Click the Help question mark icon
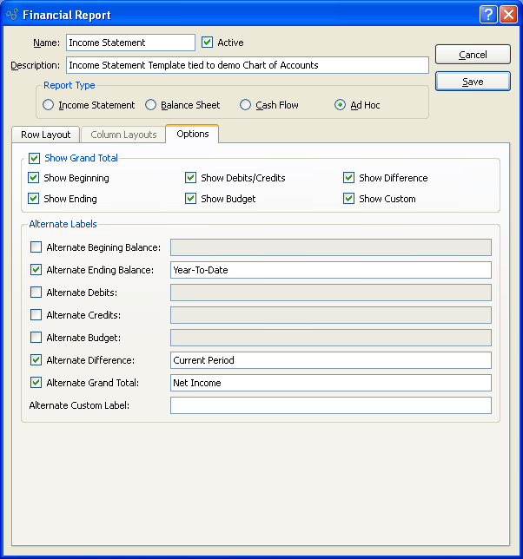Image resolution: width=523 pixels, height=559 pixels. click(x=488, y=15)
